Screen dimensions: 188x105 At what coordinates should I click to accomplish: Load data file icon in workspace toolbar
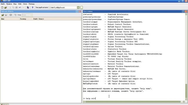click(x=3, y=15)
